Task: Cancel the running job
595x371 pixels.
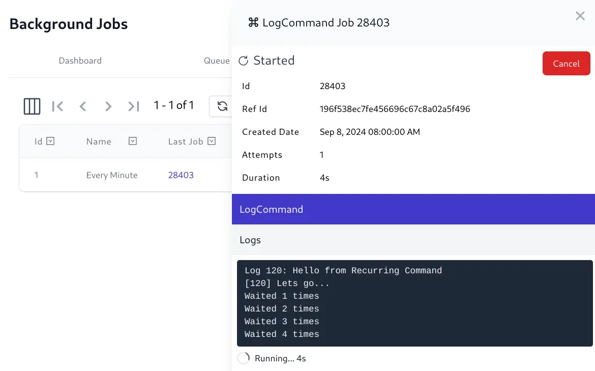Action: pyautogui.click(x=566, y=64)
